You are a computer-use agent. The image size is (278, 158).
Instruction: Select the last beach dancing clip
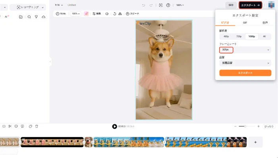click(x=206, y=142)
